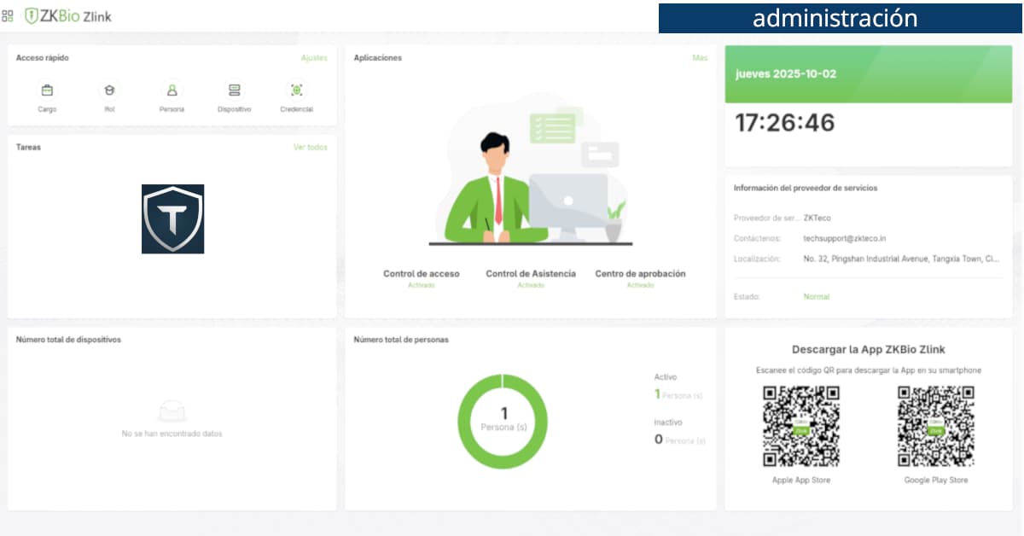Screen dimensions: 1024x536
Task: Select the administración header banner
Action: [835, 17]
